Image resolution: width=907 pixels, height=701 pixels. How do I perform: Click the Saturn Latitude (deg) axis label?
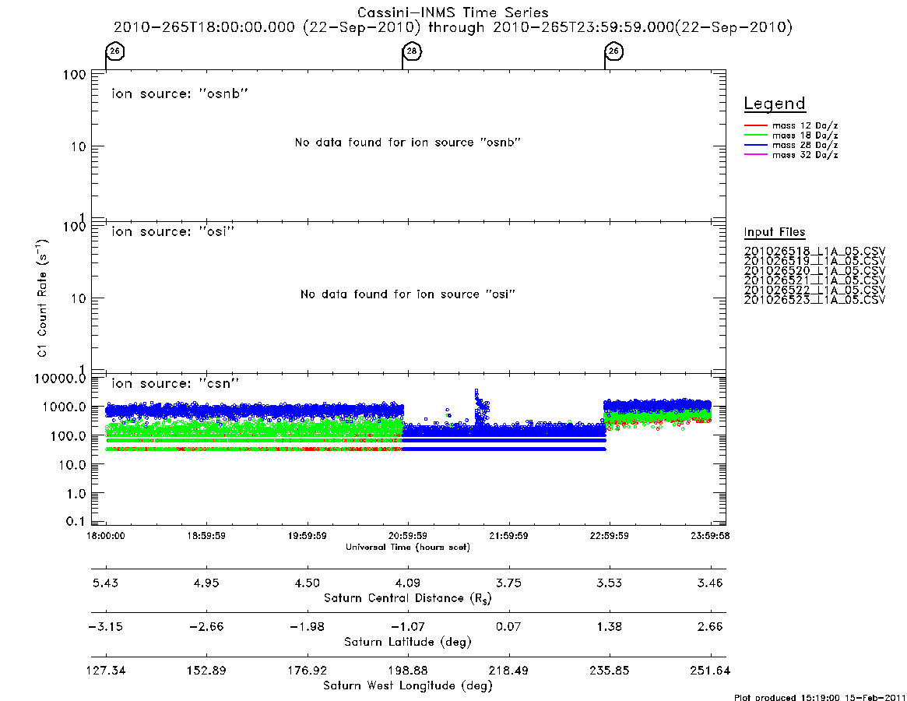coord(408,642)
